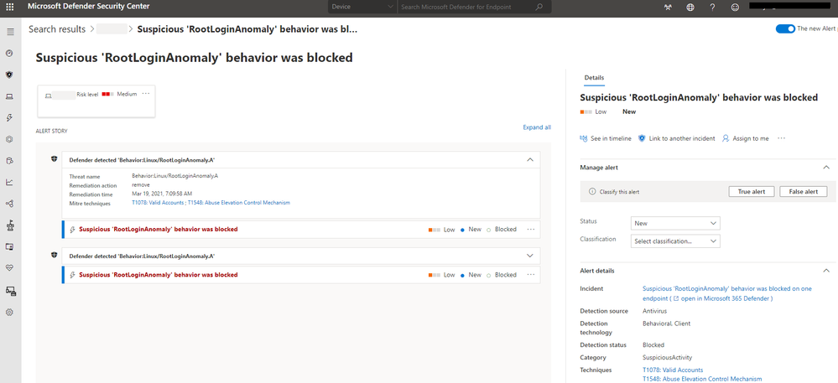Collapse the Alert details section
The height and width of the screenshot is (383, 838).
[x=826, y=271]
